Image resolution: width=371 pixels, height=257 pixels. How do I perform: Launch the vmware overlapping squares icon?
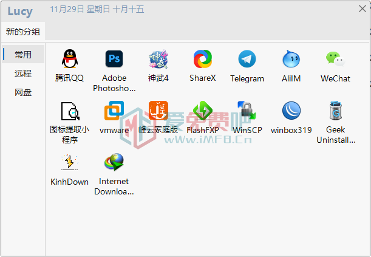[114, 111]
